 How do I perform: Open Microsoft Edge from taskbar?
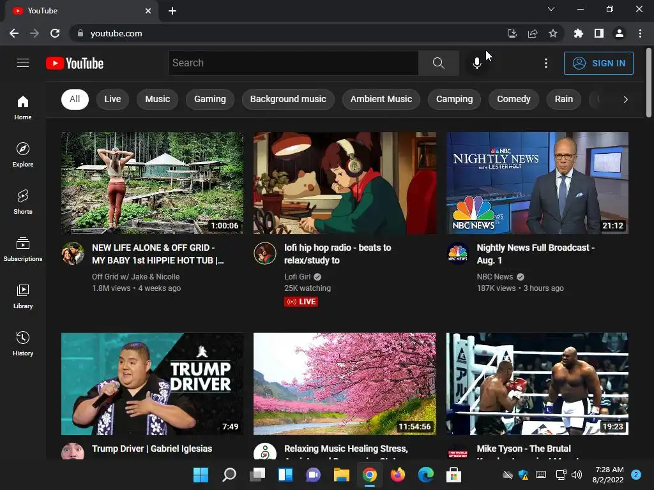426,475
